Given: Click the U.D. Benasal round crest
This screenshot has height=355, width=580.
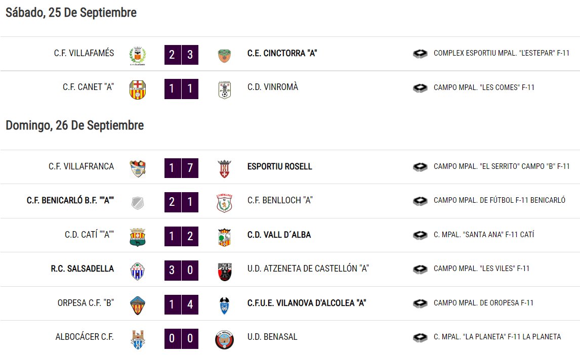Looking at the screenshot, I should pyautogui.click(x=225, y=339).
